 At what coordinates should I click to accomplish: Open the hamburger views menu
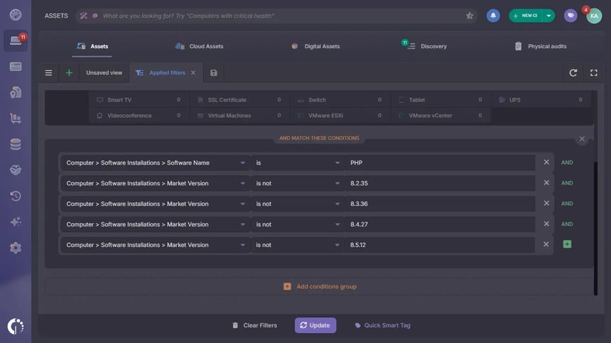48,73
